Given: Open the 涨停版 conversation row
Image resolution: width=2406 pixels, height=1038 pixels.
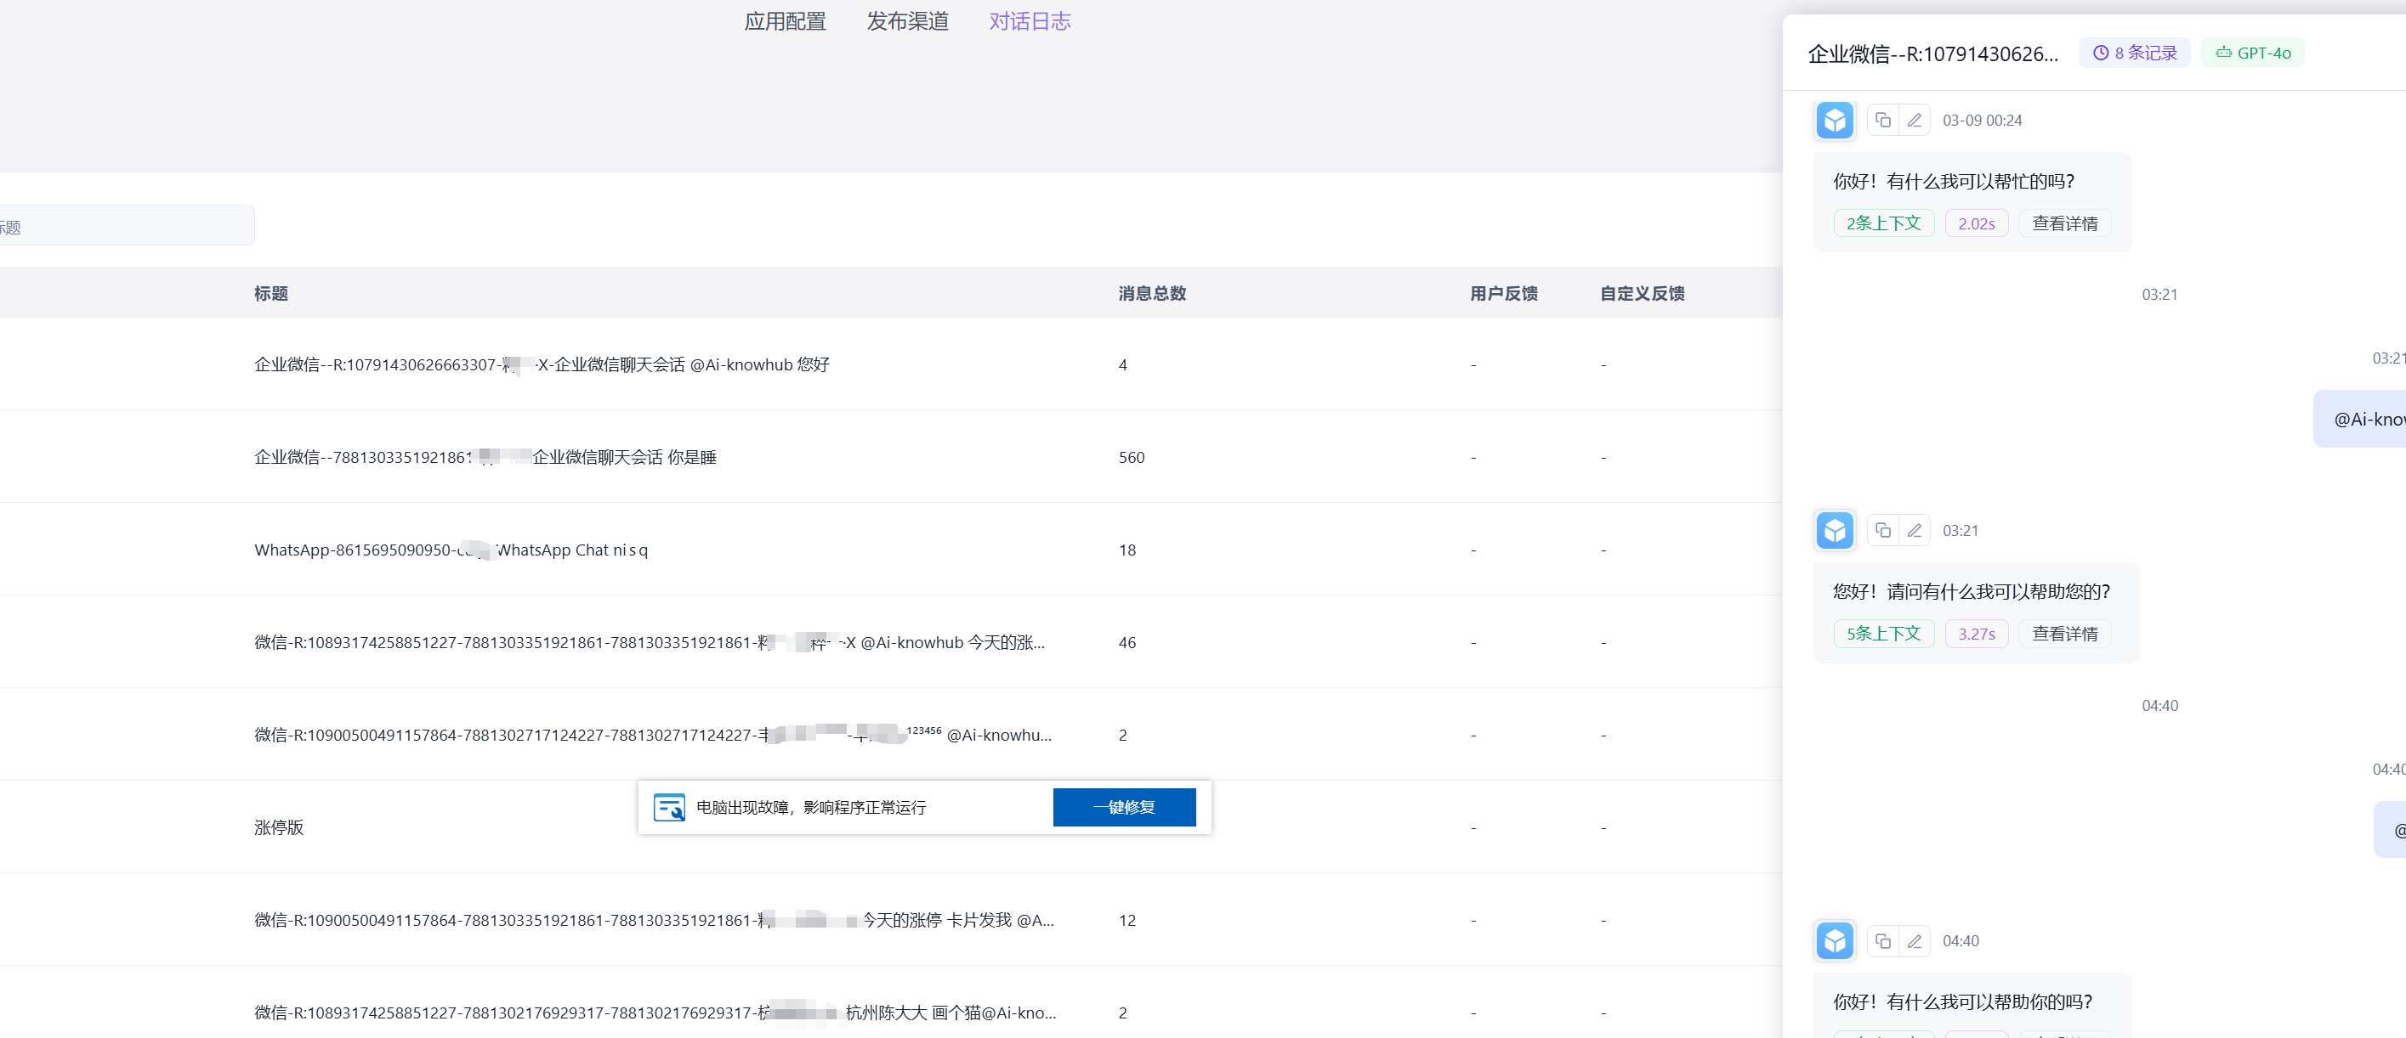Looking at the screenshot, I should coord(278,827).
